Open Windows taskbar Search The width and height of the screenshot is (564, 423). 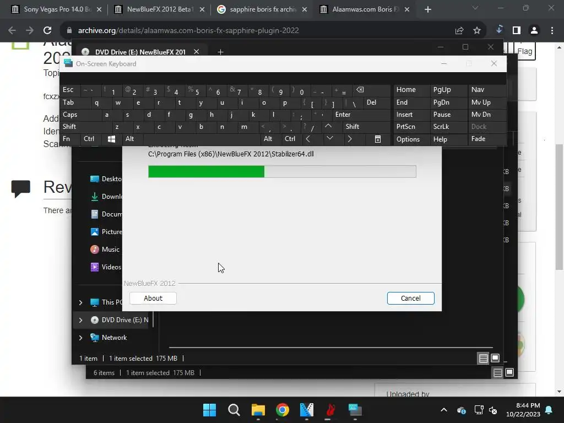click(x=234, y=410)
